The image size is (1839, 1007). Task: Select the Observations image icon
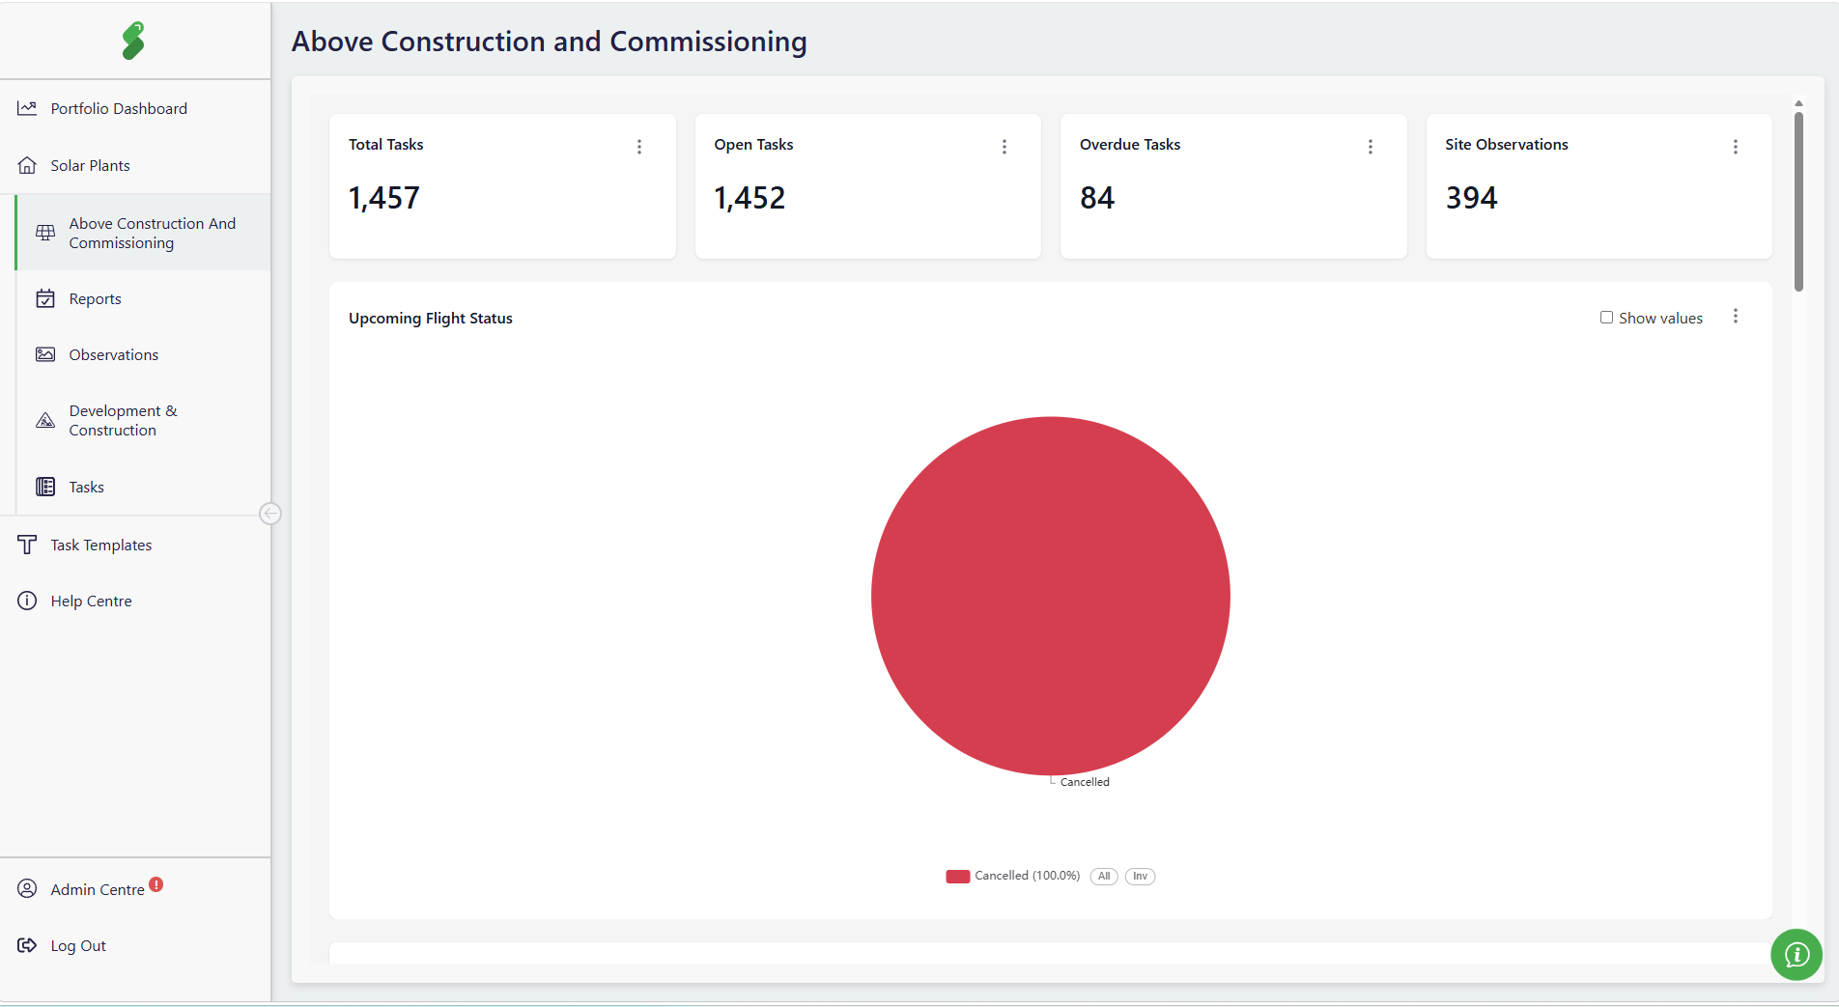click(x=45, y=354)
